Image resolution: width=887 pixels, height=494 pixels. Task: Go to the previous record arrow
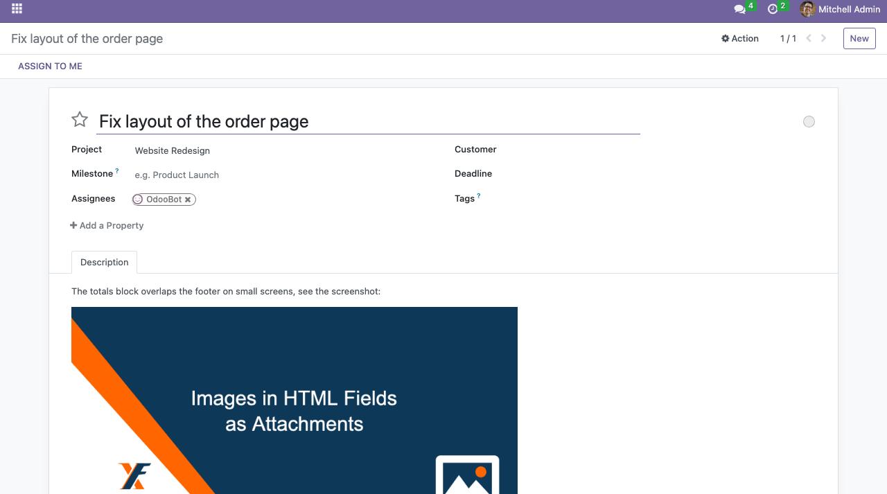click(x=809, y=39)
